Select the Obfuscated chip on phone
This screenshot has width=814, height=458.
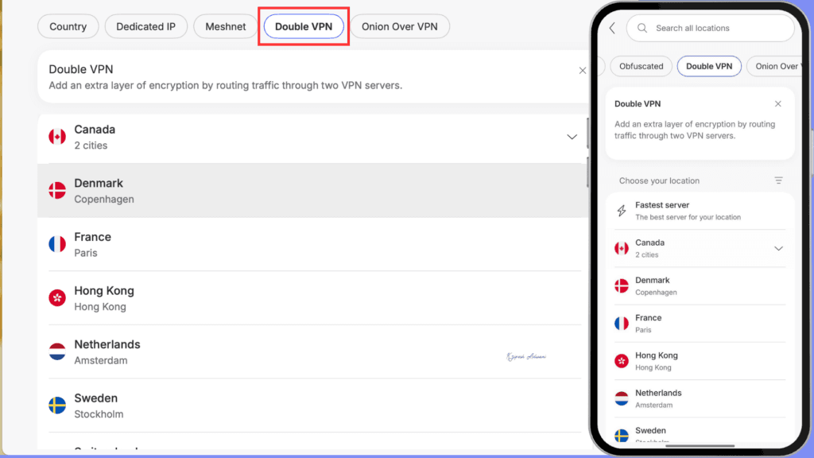coord(642,67)
